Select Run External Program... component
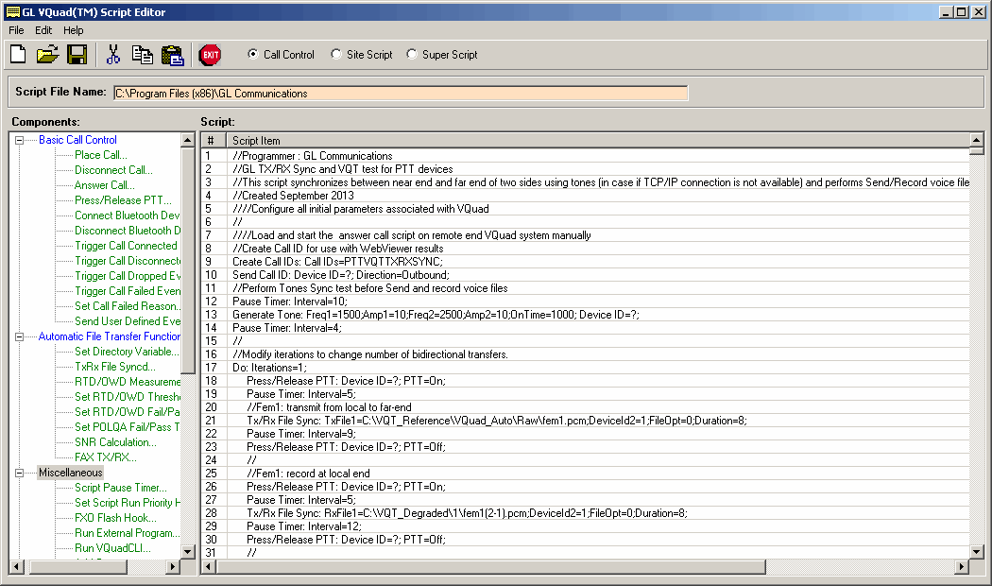Image resolution: width=992 pixels, height=586 pixels. 127,533
